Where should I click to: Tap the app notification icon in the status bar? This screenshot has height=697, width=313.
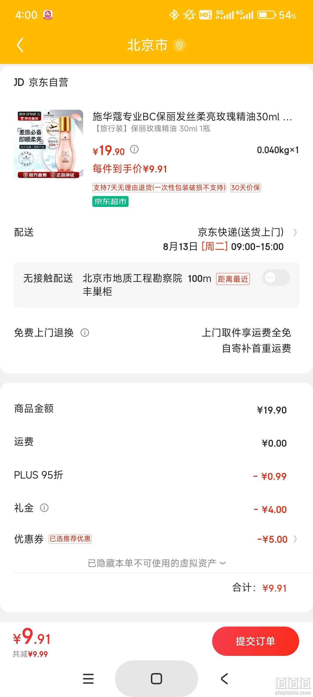pos(48,15)
